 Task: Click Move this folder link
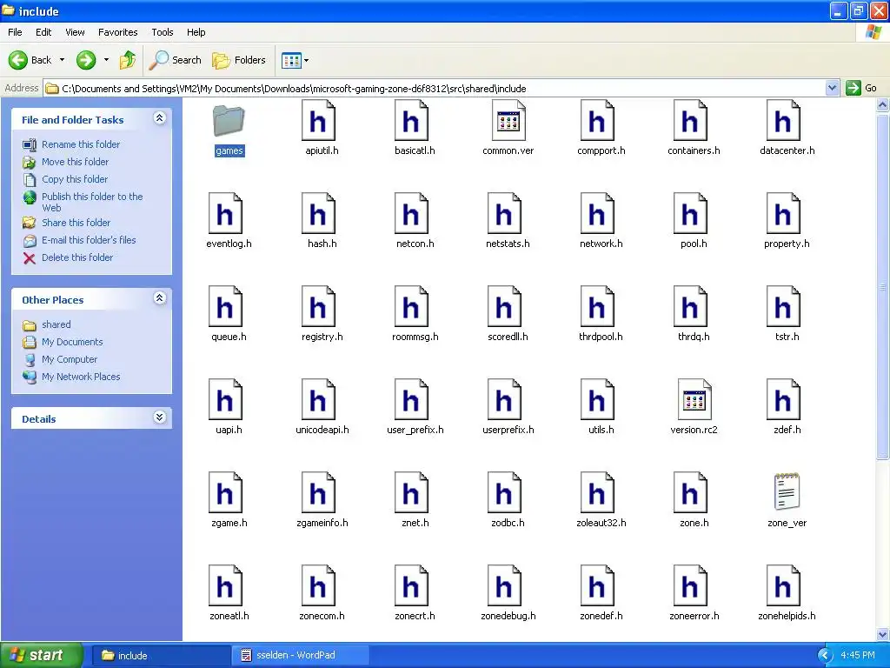(x=75, y=162)
